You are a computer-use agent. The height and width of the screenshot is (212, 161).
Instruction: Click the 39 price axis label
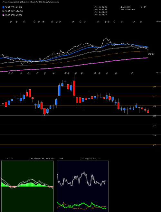(154, 87)
